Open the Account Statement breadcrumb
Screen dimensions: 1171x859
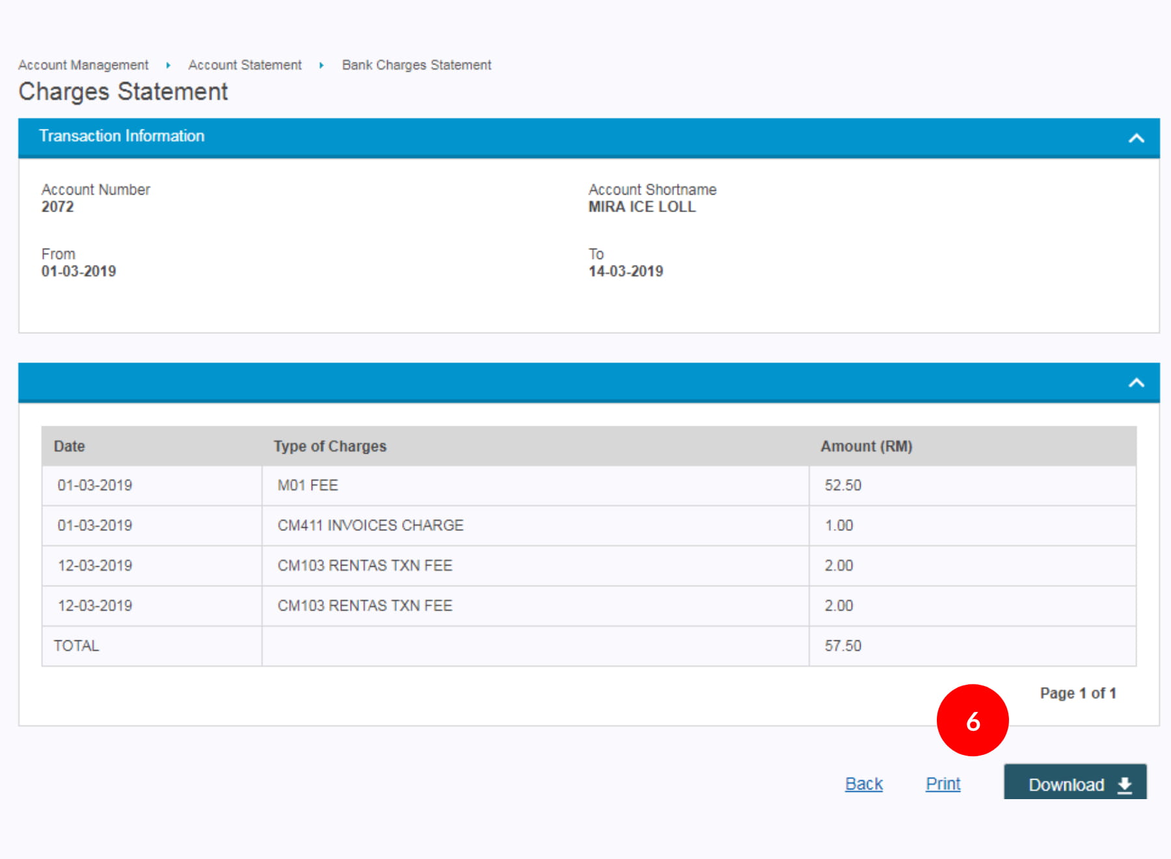pos(245,65)
